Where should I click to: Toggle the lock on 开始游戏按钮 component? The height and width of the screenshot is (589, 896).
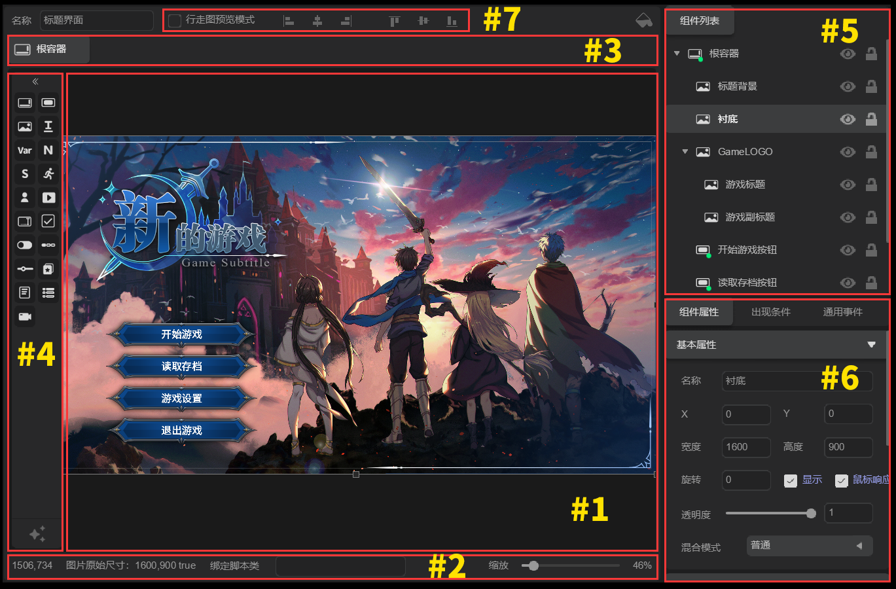(x=871, y=250)
